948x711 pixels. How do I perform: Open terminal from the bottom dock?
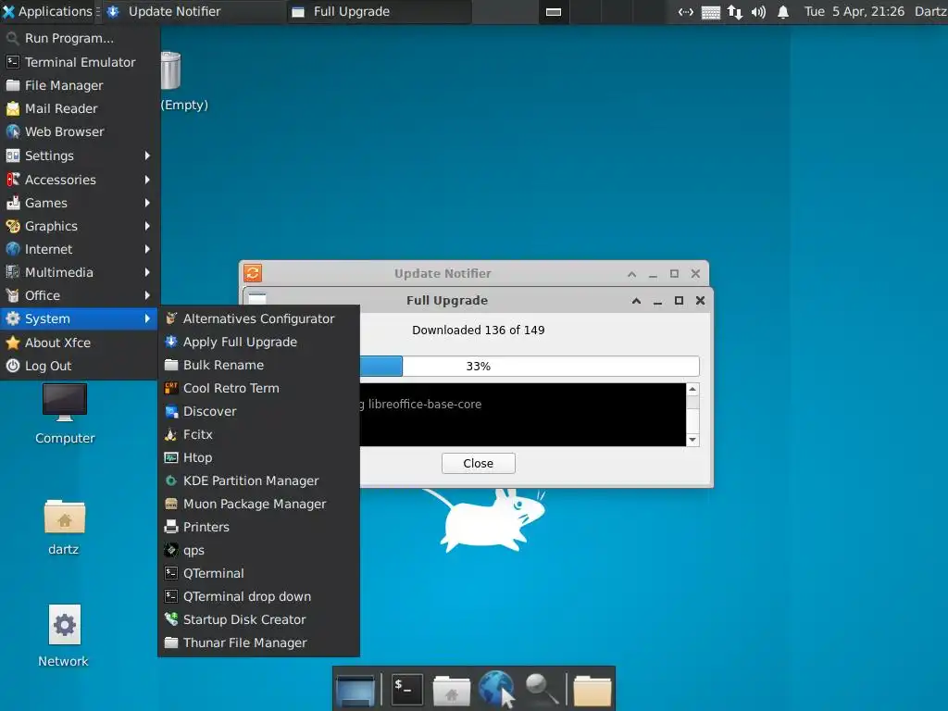coord(407,689)
